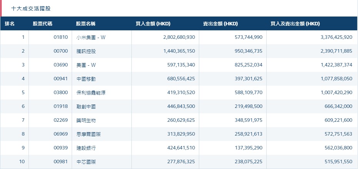The height and width of the screenshot is (169, 358).
Task: Click stock name 中國移動
Action: click(x=86, y=79)
